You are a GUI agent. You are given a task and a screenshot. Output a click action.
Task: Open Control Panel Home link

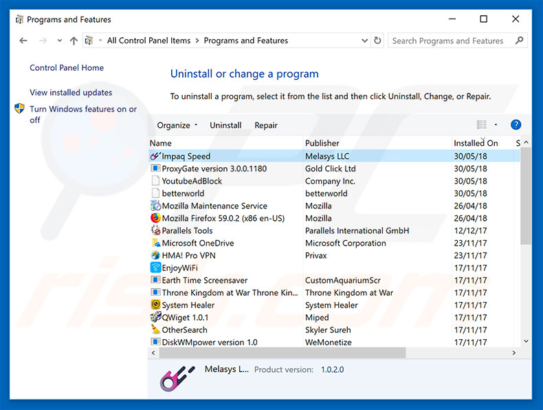point(67,67)
